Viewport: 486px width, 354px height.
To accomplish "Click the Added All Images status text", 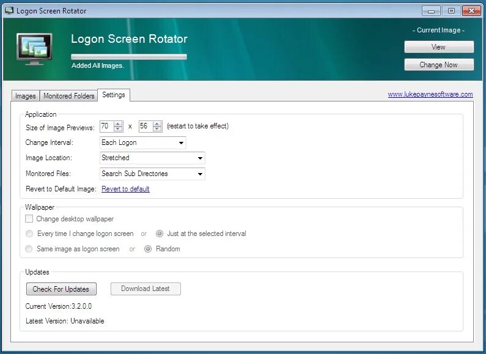I will 98,65.
